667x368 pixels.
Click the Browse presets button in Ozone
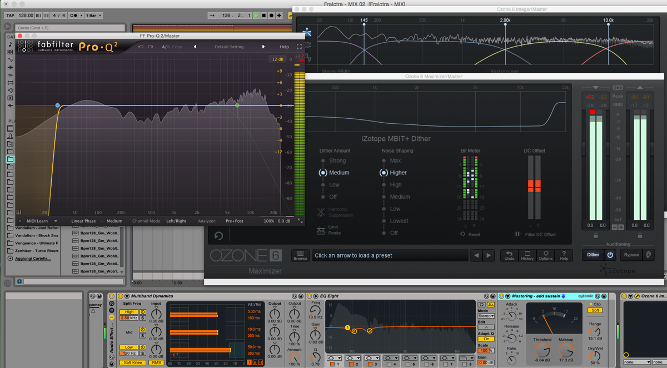click(x=300, y=255)
